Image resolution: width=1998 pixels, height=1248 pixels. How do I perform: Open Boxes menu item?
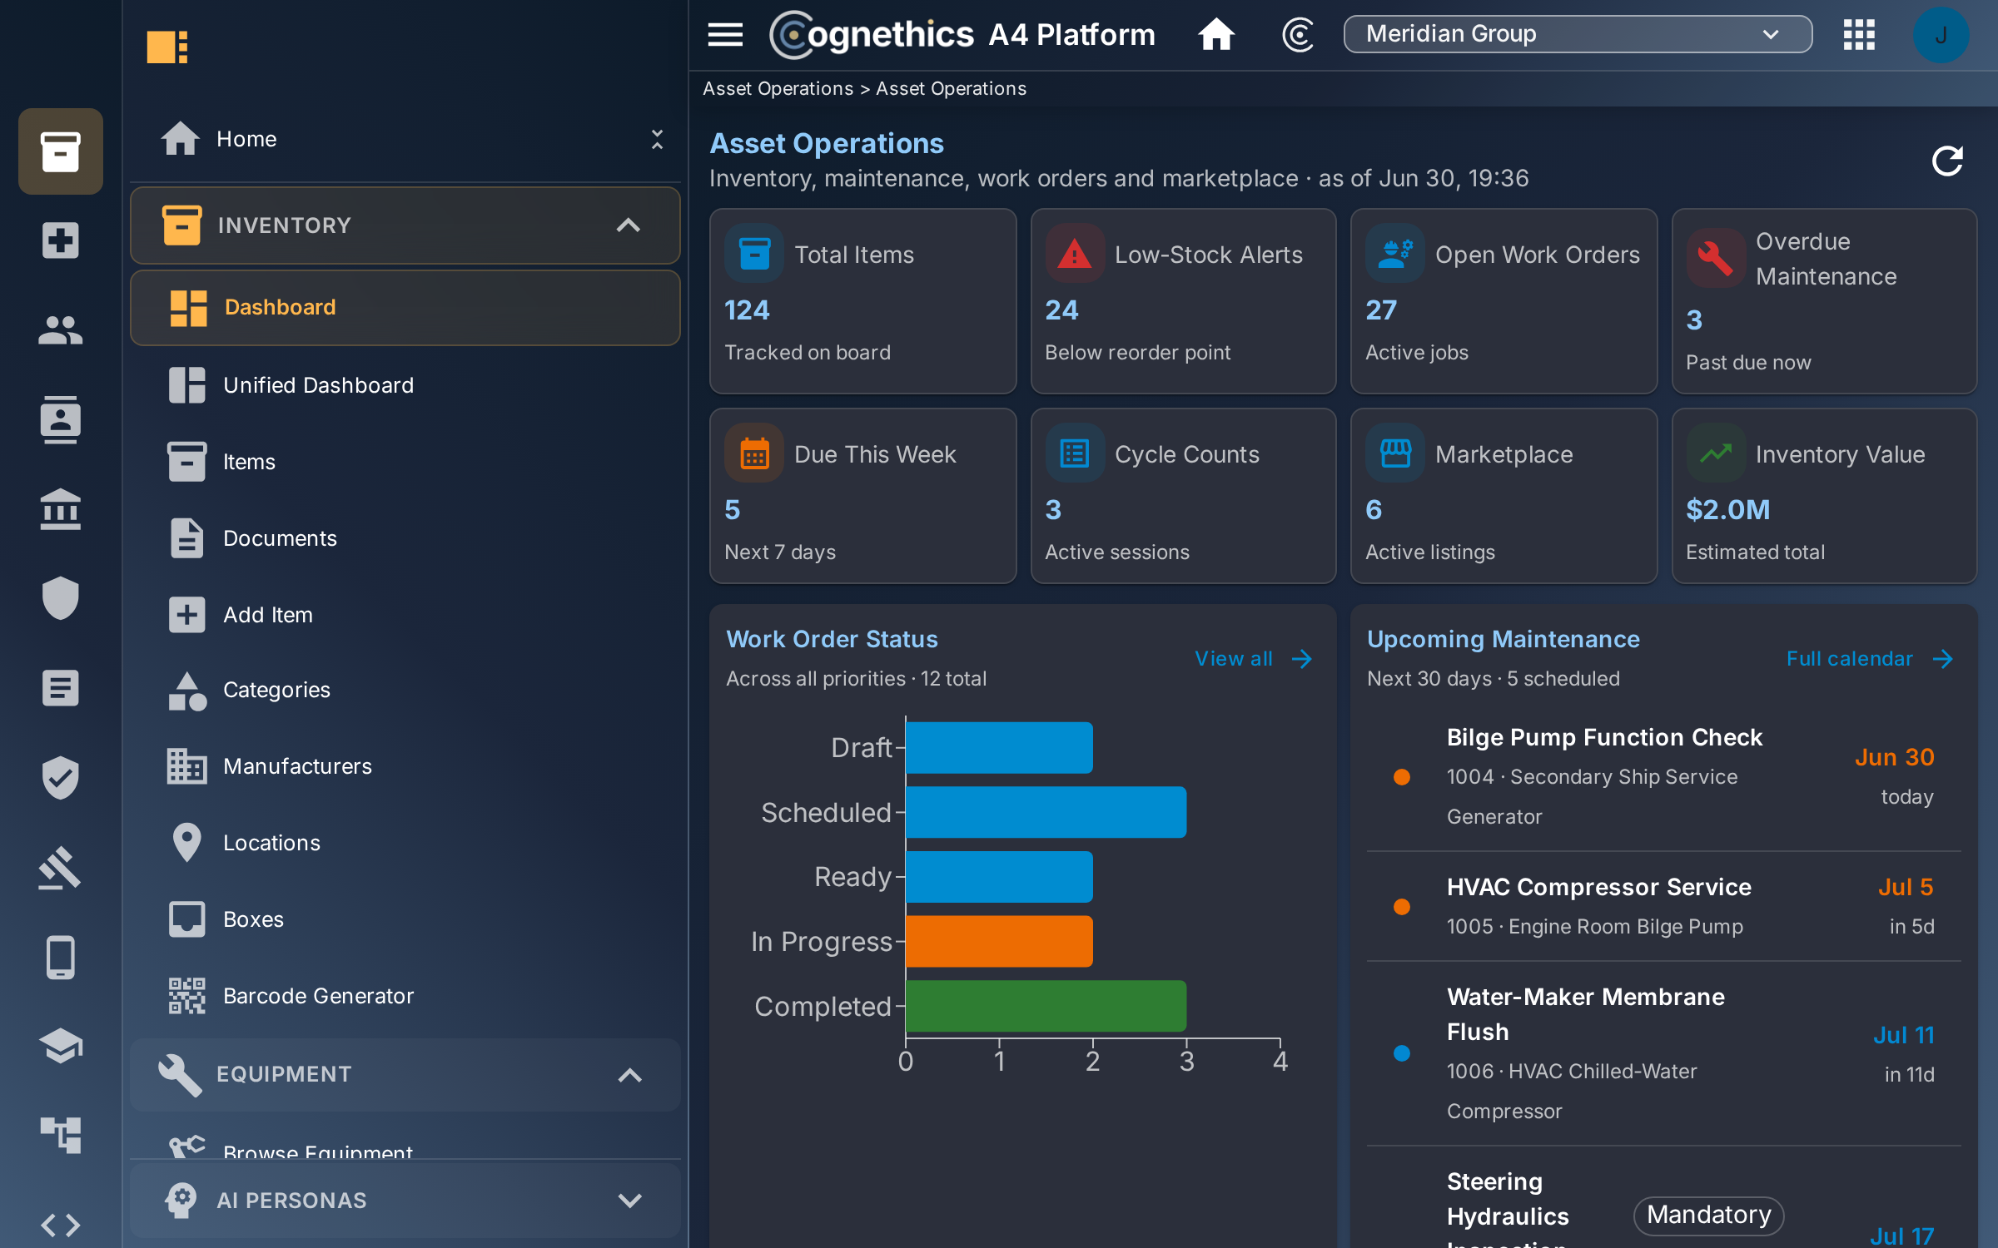405,919
